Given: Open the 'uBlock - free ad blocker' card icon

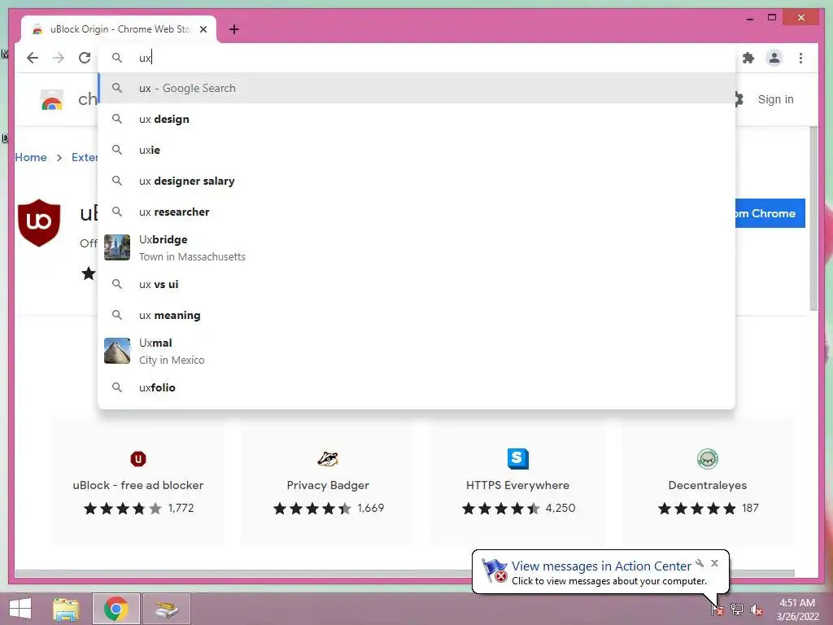Looking at the screenshot, I should pos(138,459).
